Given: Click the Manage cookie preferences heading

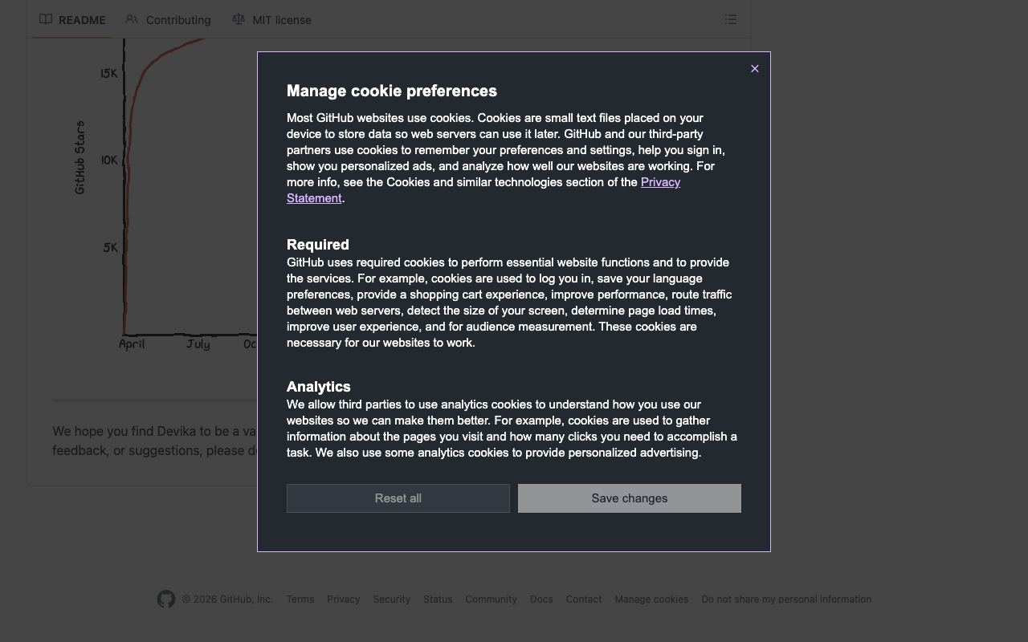Looking at the screenshot, I should pos(392,91).
